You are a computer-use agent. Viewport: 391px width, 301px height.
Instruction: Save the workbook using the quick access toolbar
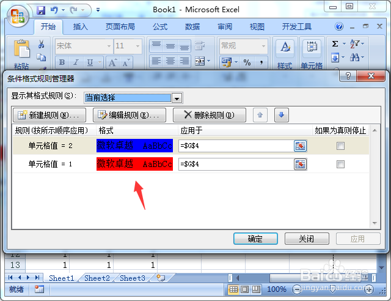pyautogui.click(x=41, y=10)
